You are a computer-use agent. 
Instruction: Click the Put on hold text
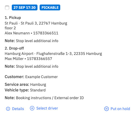120,109
